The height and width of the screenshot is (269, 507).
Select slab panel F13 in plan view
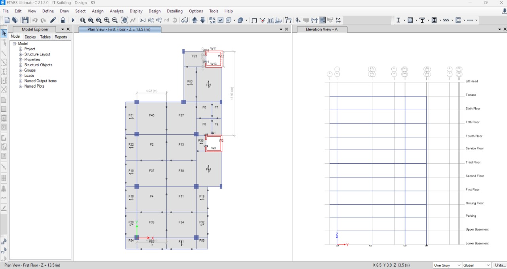181,147
